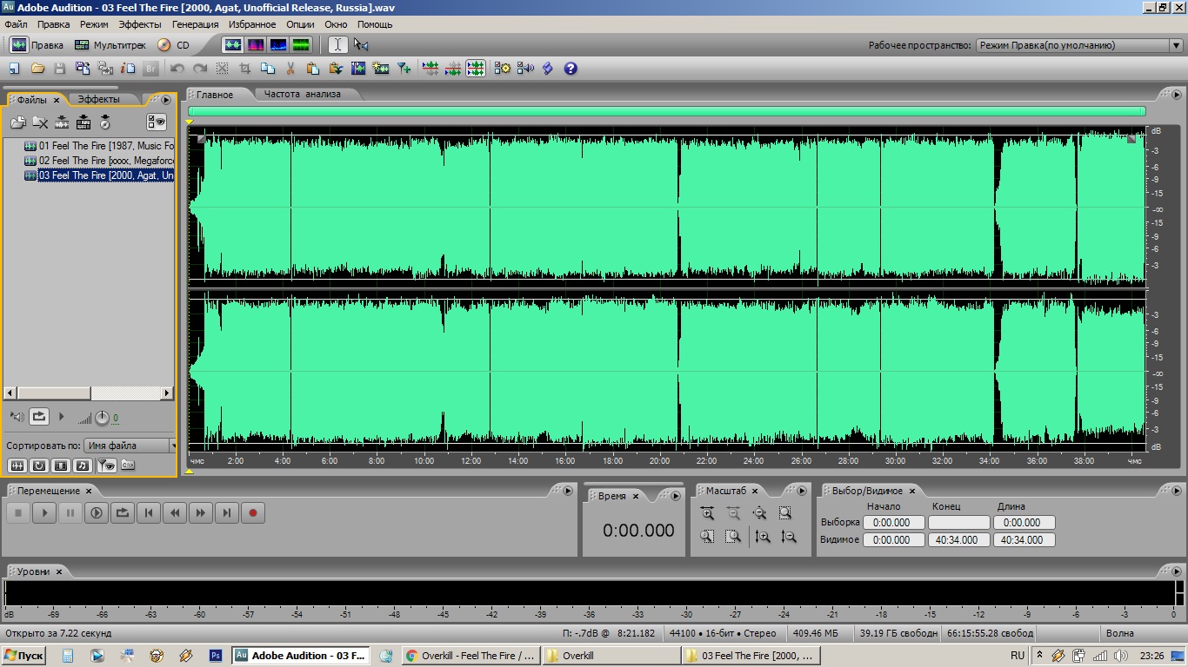Open the Sort by 'Имя файла' dropdown
The width and height of the screenshot is (1188, 667).
coord(130,446)
